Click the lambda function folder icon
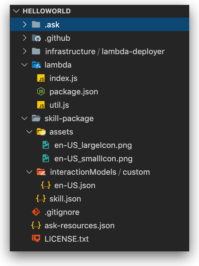Image resolution: width=199 pixels, height=266 pixels. (x=36, y=65)
